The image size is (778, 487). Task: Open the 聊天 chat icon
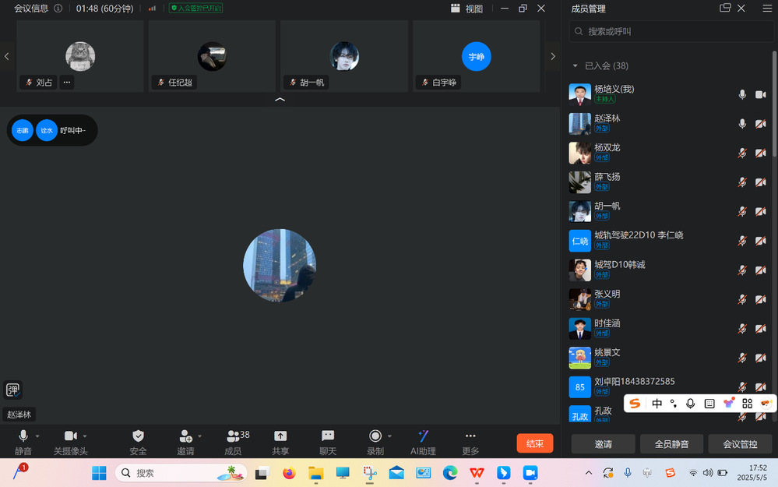[328, 436]
